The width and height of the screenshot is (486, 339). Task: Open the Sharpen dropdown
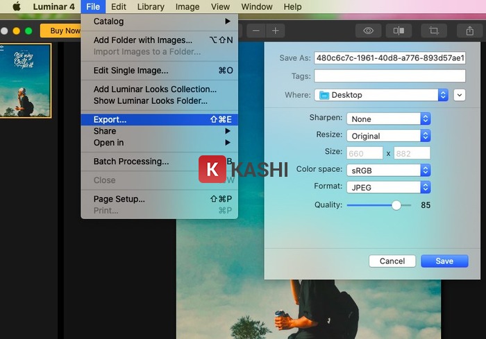pos(388,119)
